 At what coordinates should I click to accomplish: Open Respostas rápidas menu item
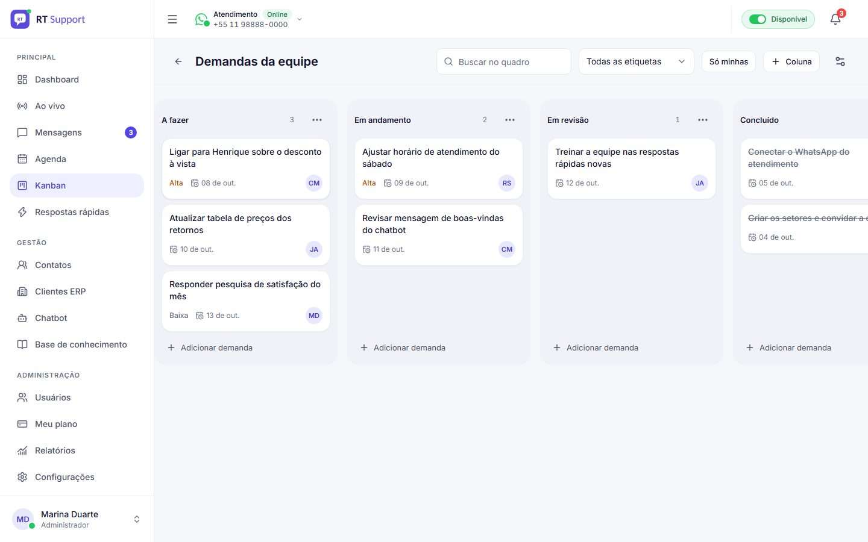(77, 212)
